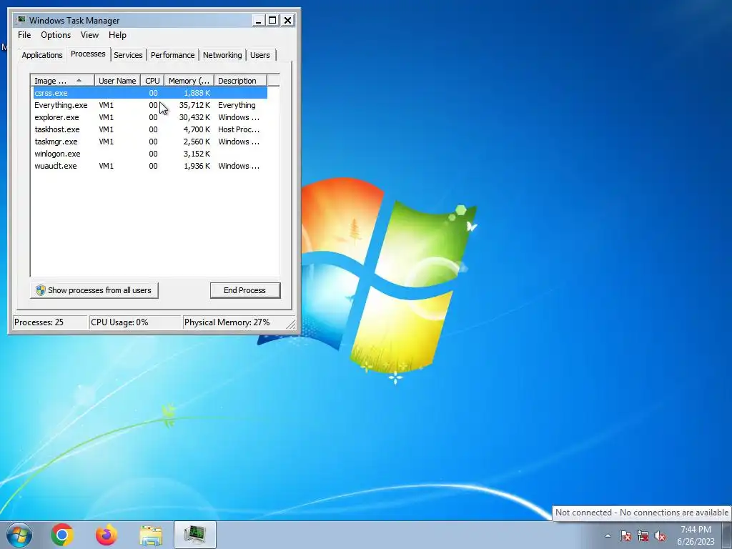The width and height of the screenshot is (732, 549).
Task: Grab the window resize grip corner
Action: (x=291, y=324)
